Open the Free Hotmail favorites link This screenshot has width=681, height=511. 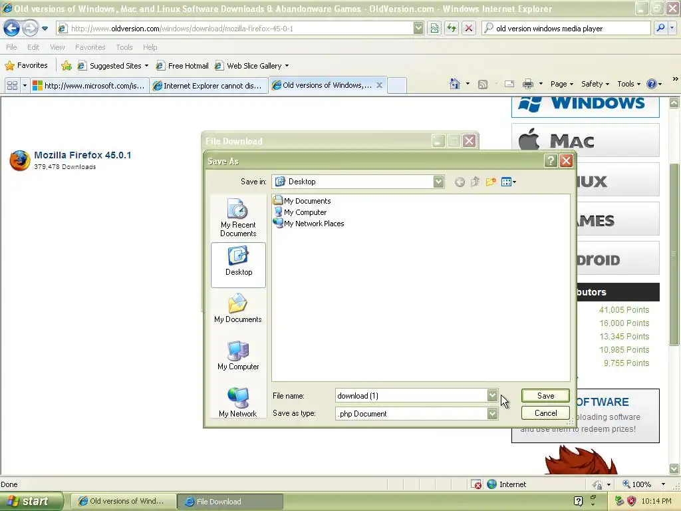182,66
